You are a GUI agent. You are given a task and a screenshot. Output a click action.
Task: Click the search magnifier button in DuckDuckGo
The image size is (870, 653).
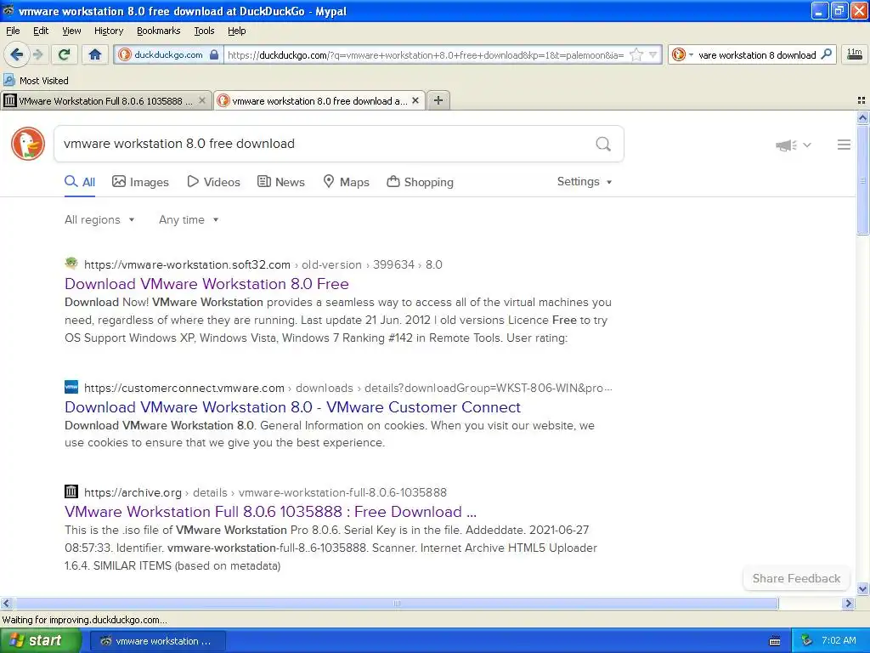pyautogui.click(x=603, y=144)
